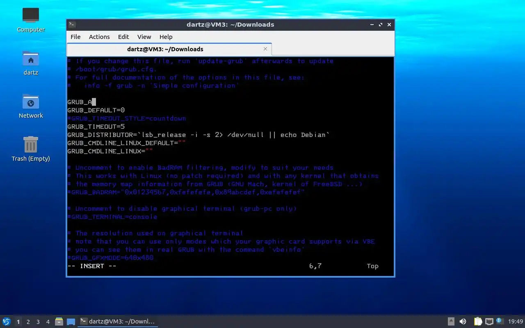The width and height of the screenshot is (525, 328).
Task: Open the File menu
Action: pyautogui.click(x=75, y=36)
